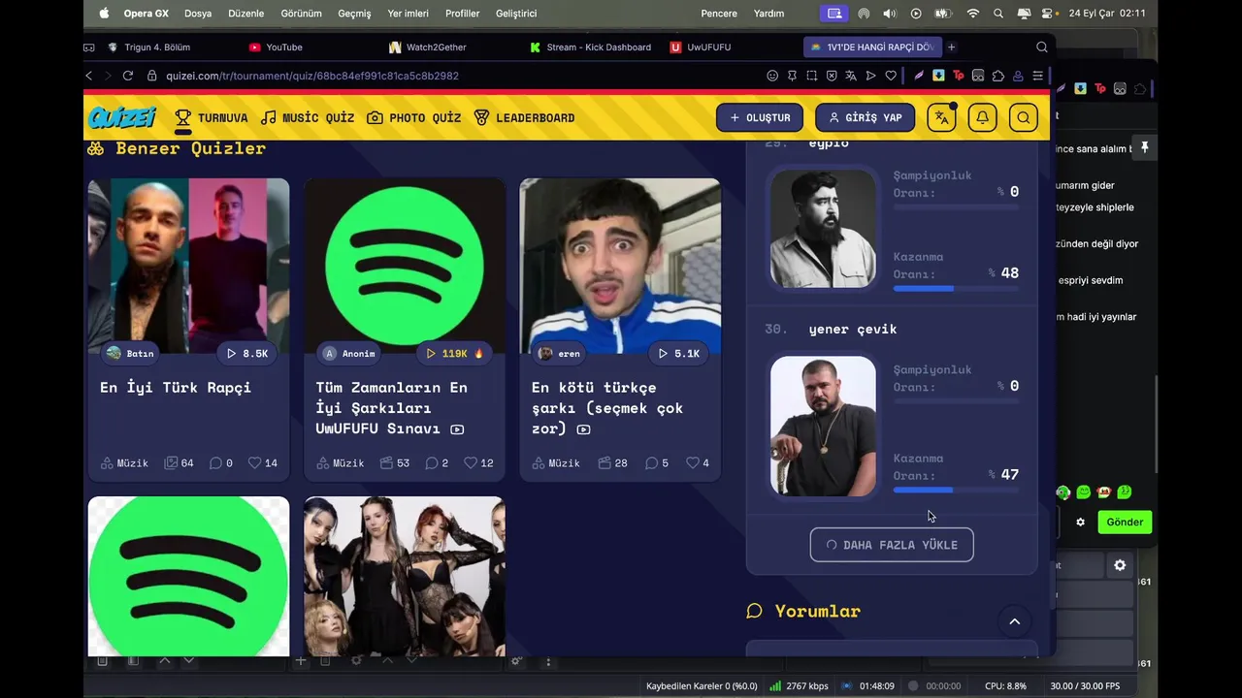Open author Batın profile badge
1242x698 pixels.
131,353
